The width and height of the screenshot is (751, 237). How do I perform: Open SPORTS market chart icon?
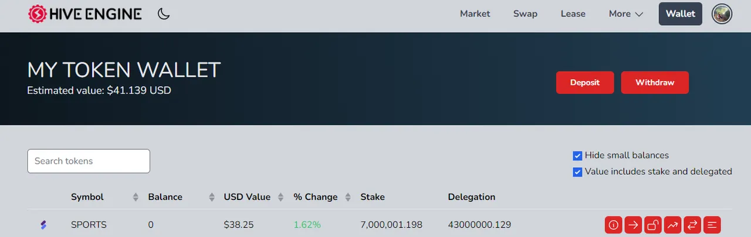(672, 225)
